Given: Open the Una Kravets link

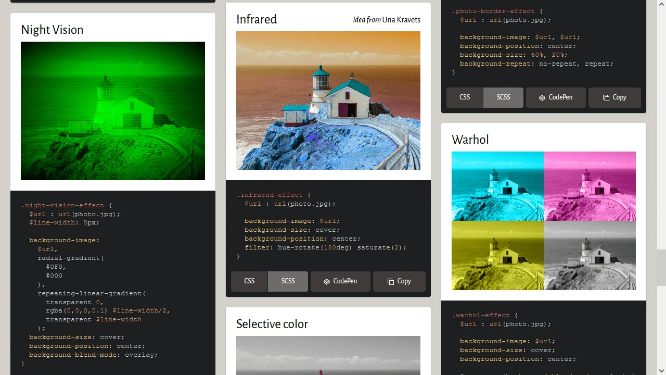Looking at the screenshot, I should tap(401, 20).
